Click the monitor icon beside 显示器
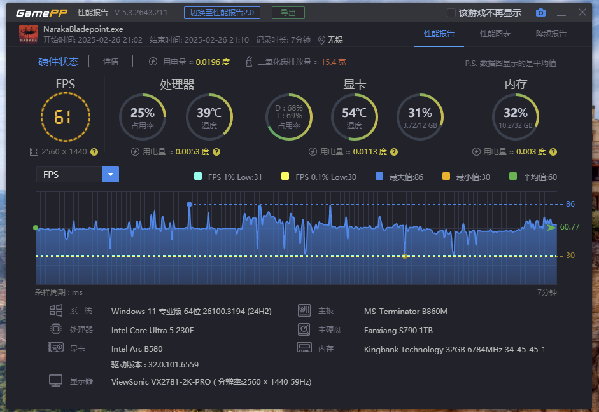Viewport: 599px width, 412px height. click(56, 380)
